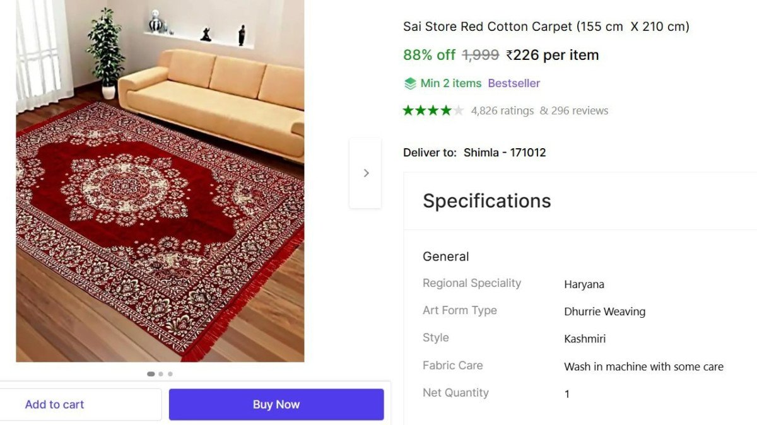The image size is (757, 425).
Task: Click the Kashmiri style value
Action: pyautogui.click(x=585, y=339)
